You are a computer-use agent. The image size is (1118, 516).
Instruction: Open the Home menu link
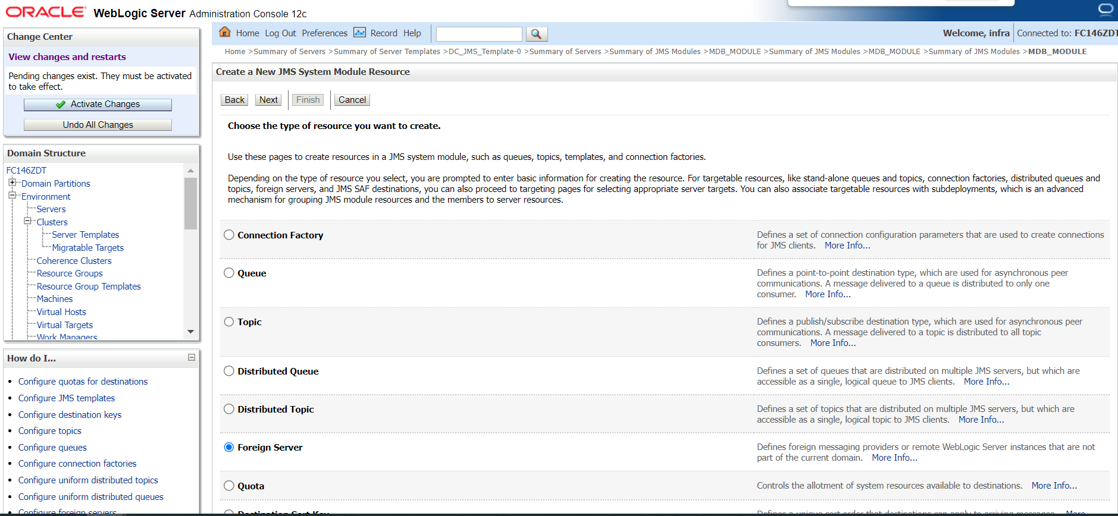[x=248, y=33]
